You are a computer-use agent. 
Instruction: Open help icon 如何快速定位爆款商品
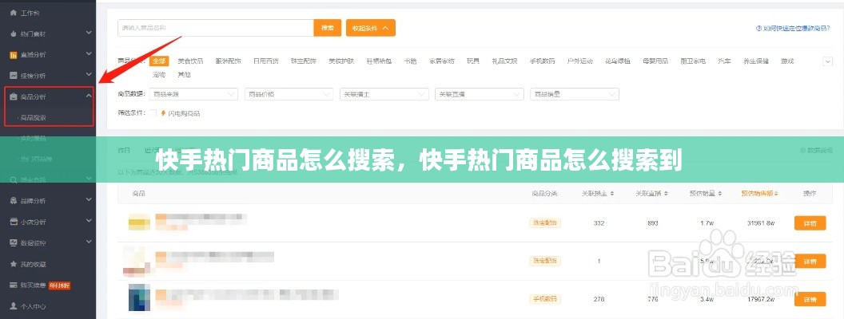(x=758, y=28)
